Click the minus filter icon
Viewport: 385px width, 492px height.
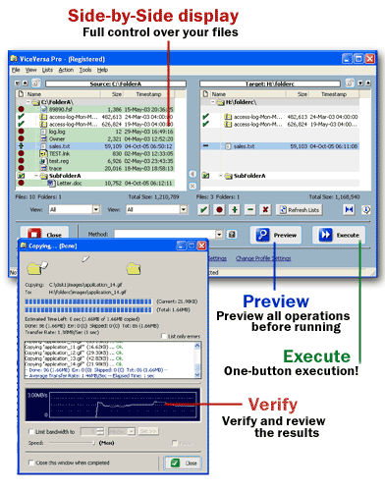[x=250, y=209]
